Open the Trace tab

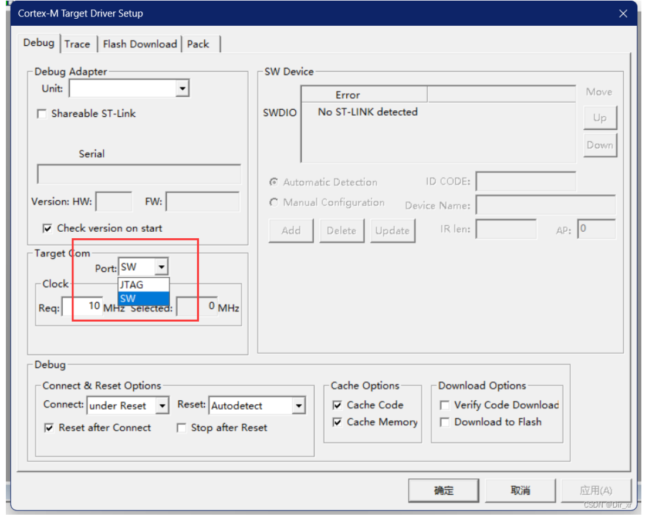pos(77,44)
